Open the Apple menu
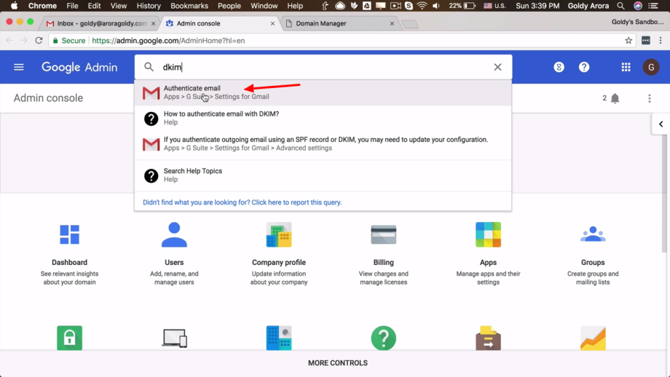Screen dimensions: 670x377 click(x=14, y=6)
